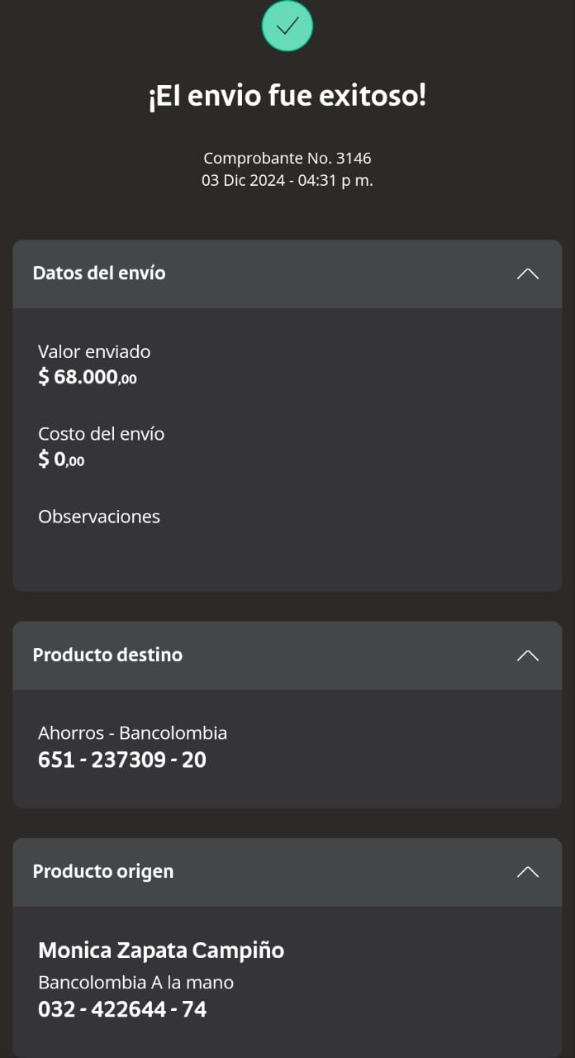The image size is (575, 1058).
Task: Select the success title ¡El envio fue exitoso!
Action: pos(287,97)
